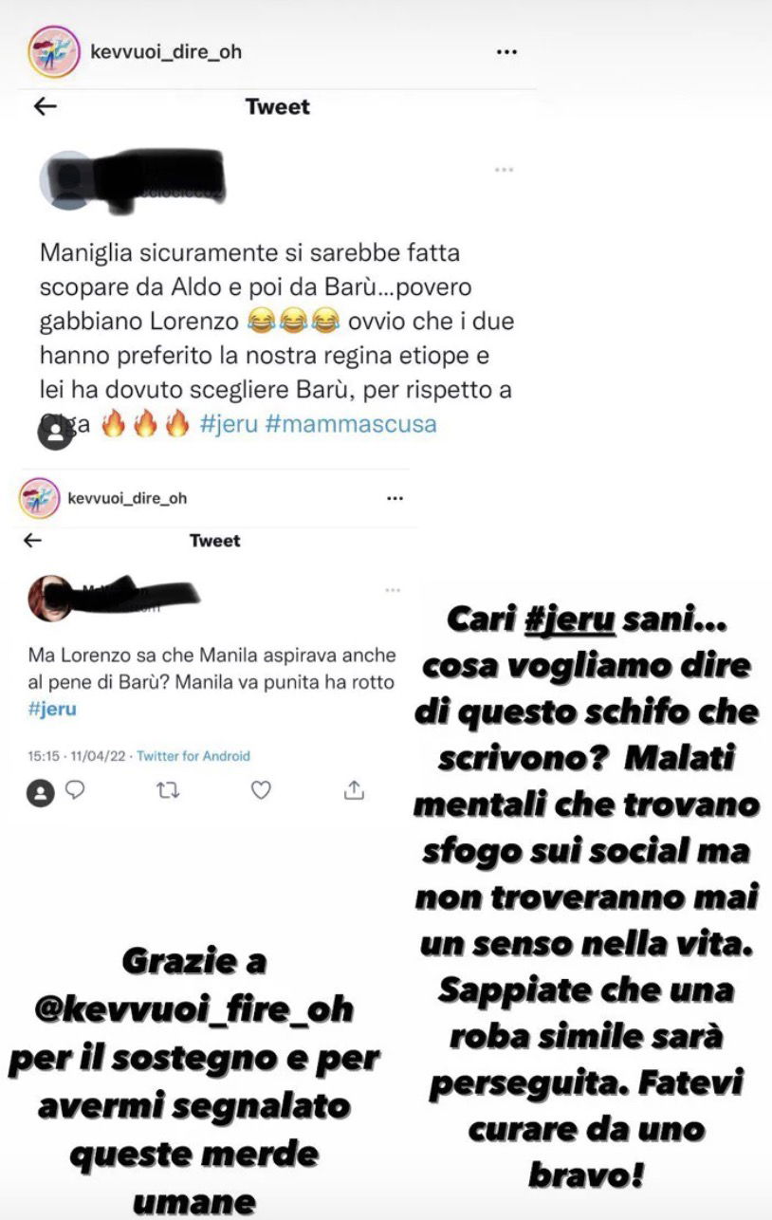Share the second tweet

[354, 789]
